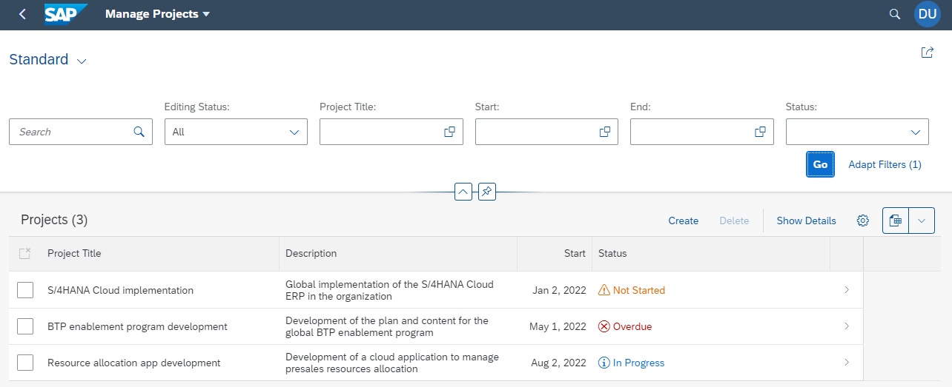Click Show Details button
Image resolution: width=952 pixels, height=387 pixels.
click(806, 221)
